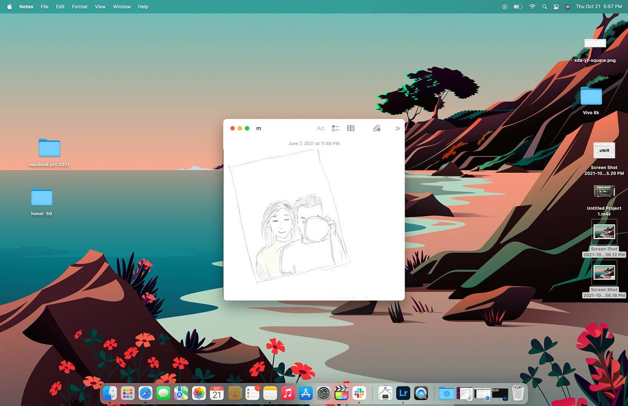The height and width of the screenshot is (406, 628).
Task: Open Reminders from the Dock
Action: point(252,393)
